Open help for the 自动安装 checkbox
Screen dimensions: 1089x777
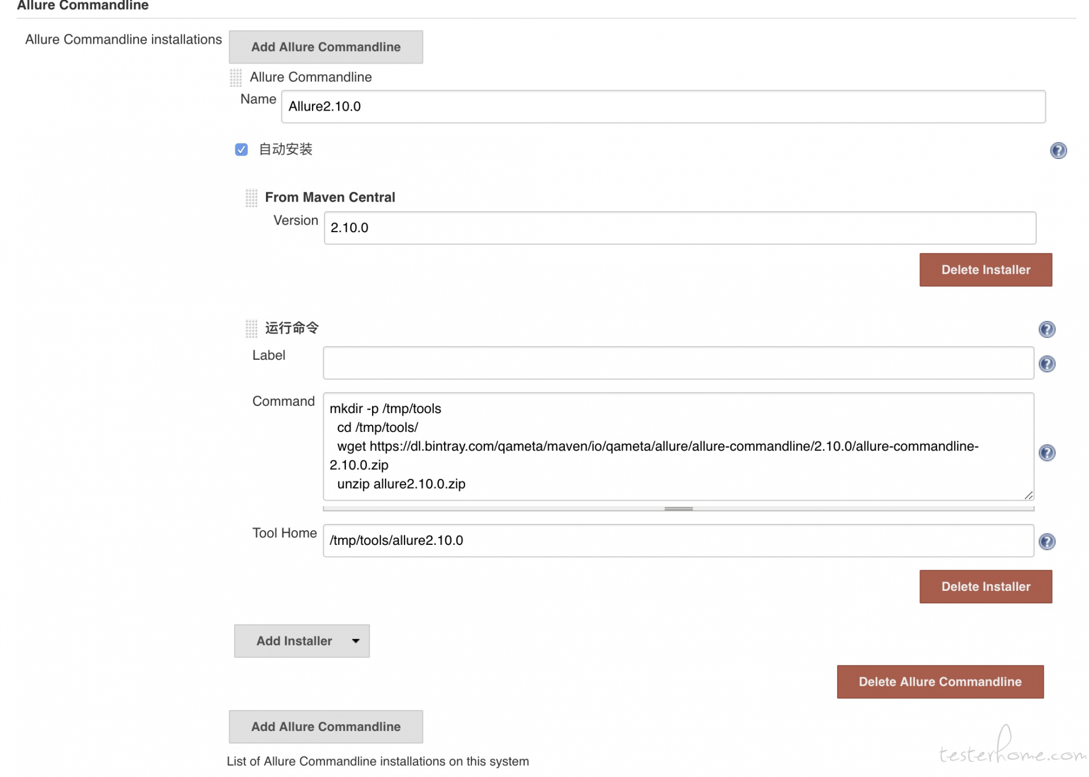pyautogui.click(x=1058, y=150)
